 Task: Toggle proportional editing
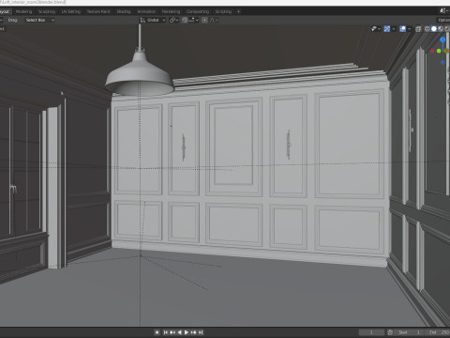coord(204,20)
